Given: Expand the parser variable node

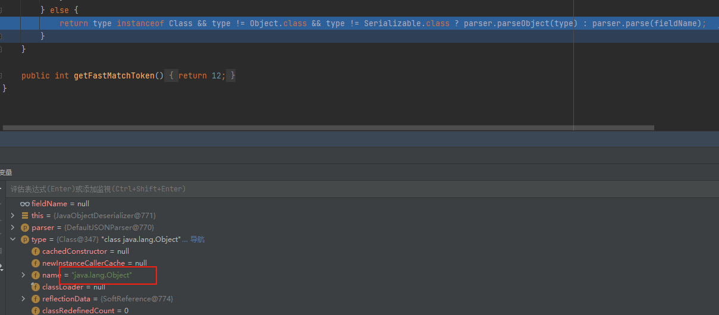Looking at the screenshot, I should tap(12, 228).
